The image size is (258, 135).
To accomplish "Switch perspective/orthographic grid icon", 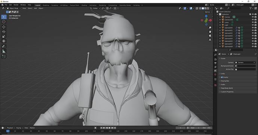I will point(210,40).
